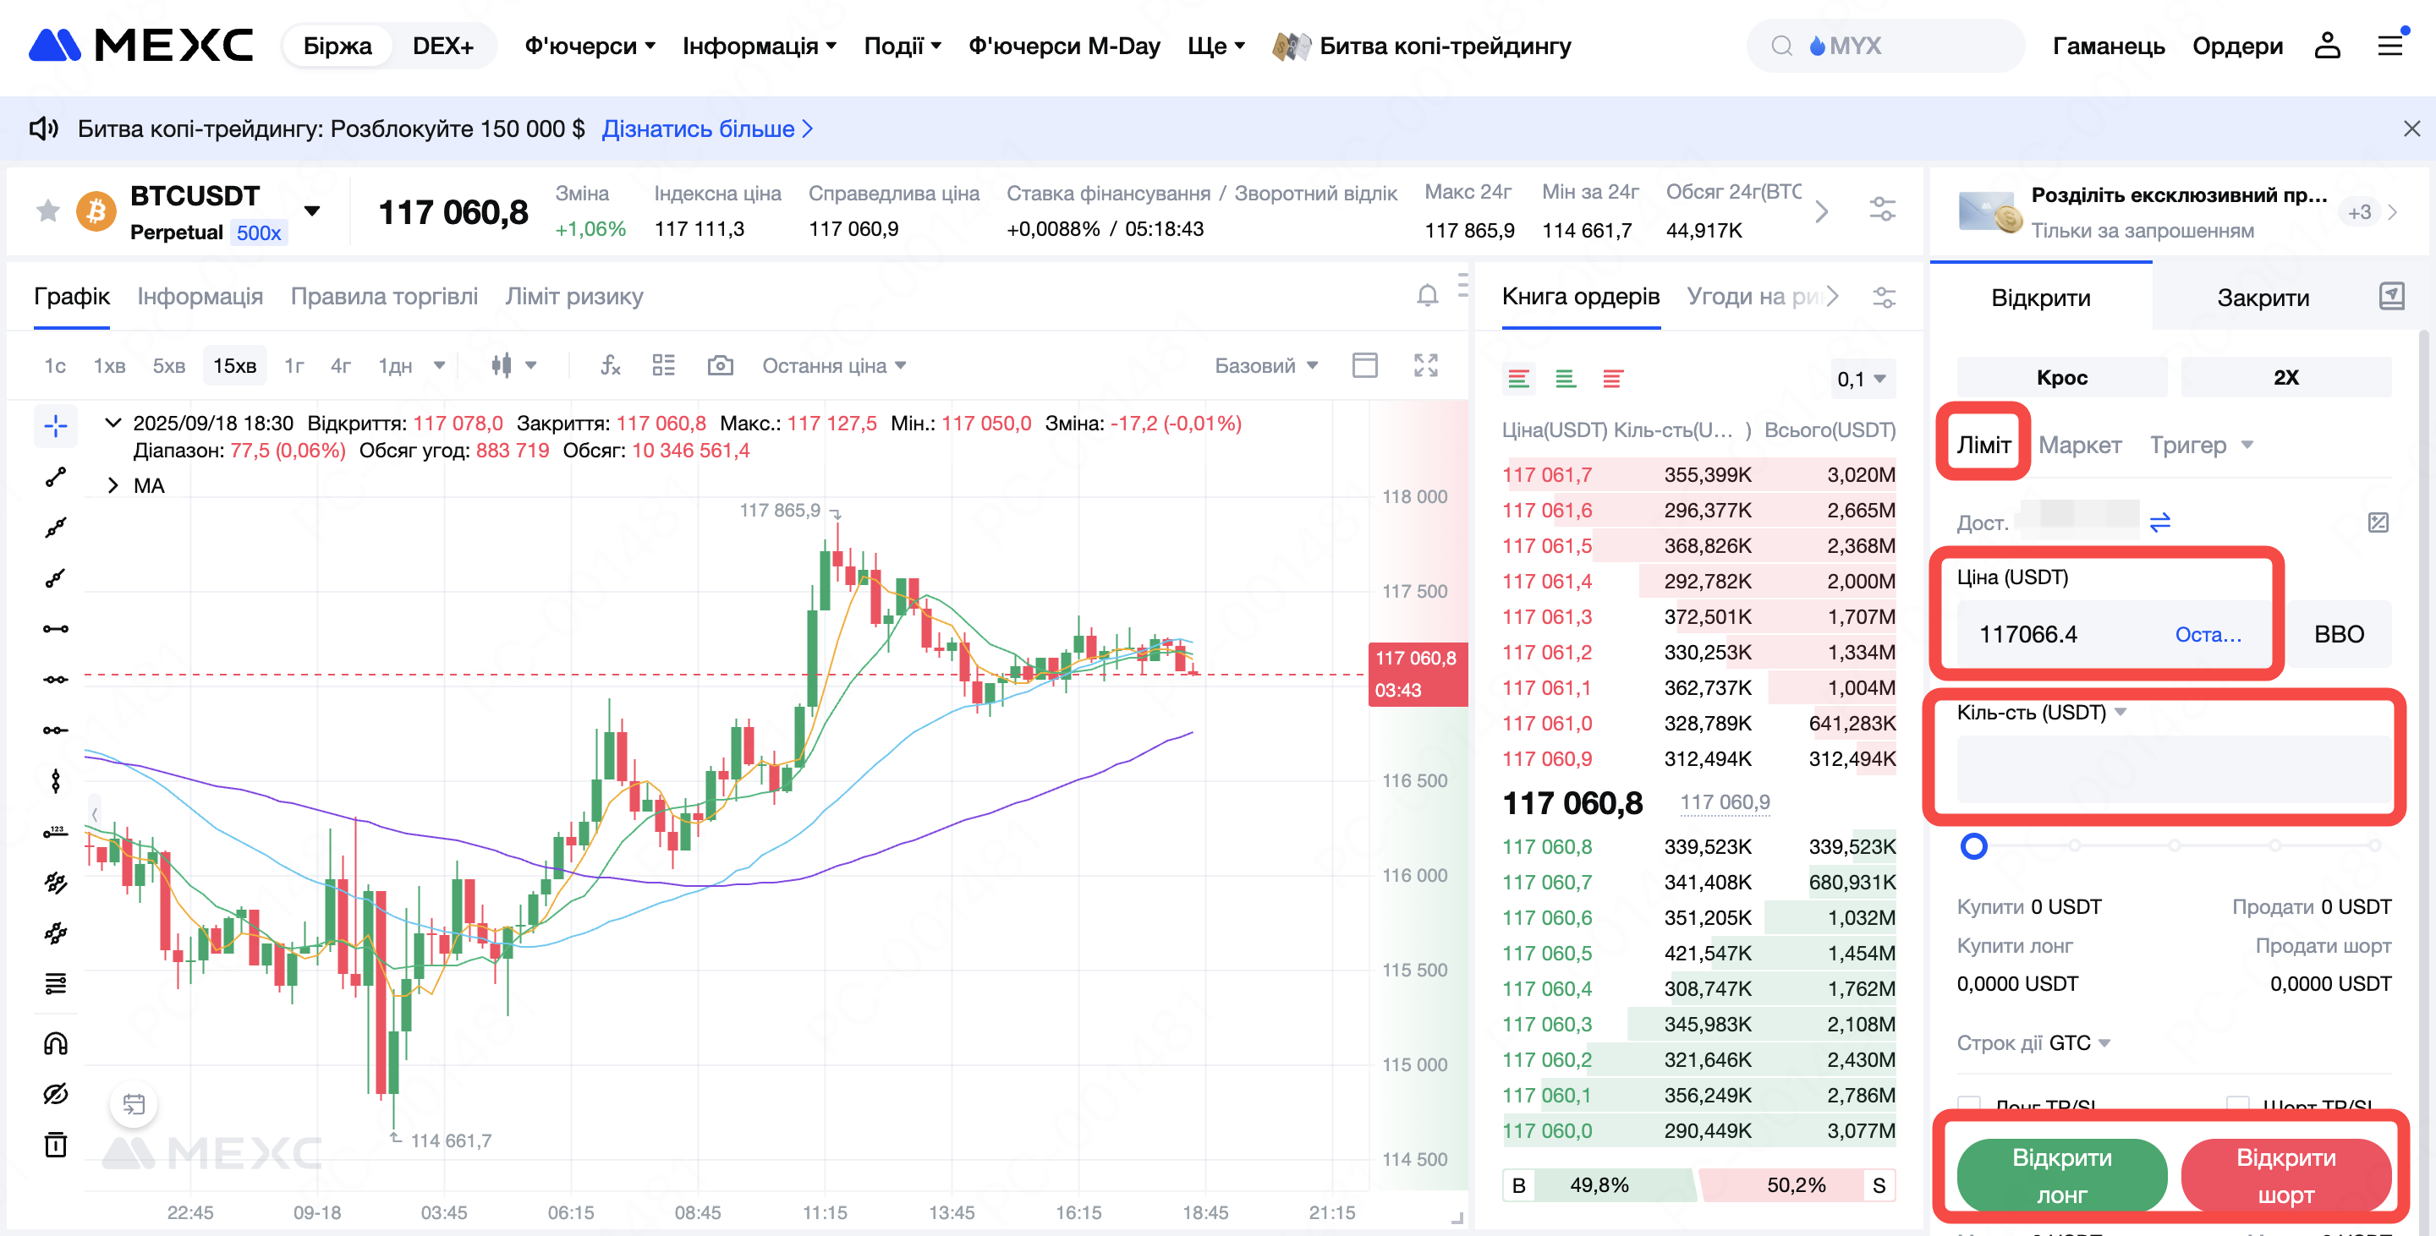Expand the BTCUSDT pair selector dropdown
2436x1236 pixels.
tap(312, 211)
